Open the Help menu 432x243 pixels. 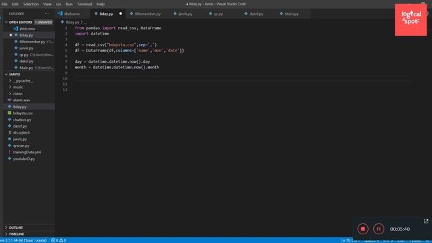pyautogui.click(x=101, y=4)
